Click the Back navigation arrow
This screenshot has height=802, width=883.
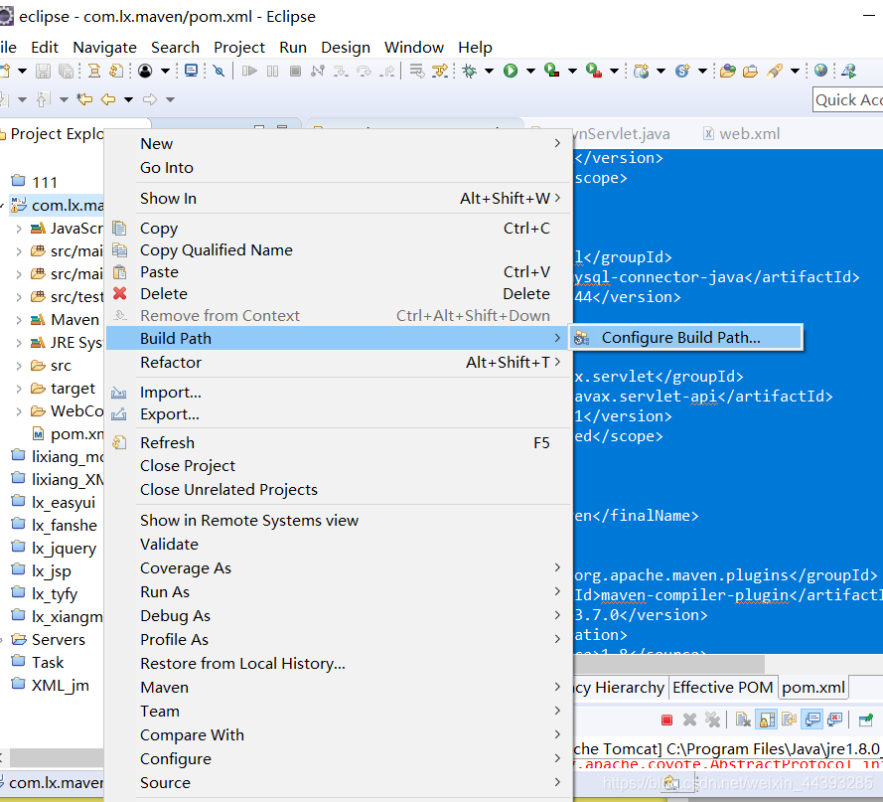(x=108, y=99)
